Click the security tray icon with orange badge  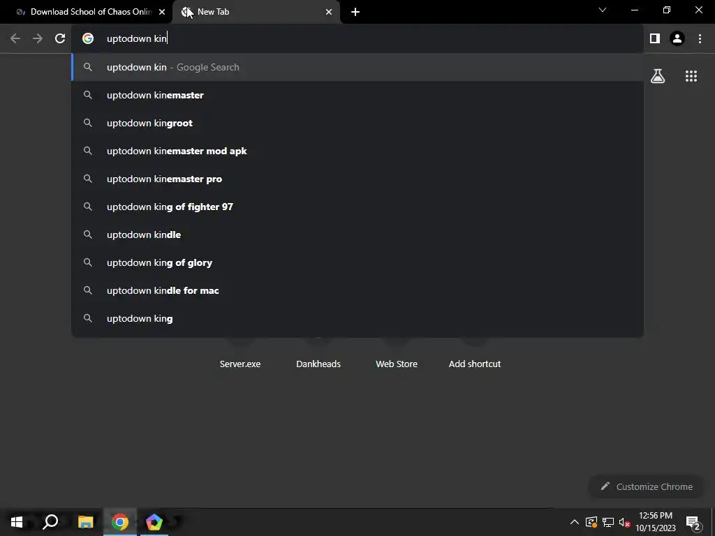[591, 522]
